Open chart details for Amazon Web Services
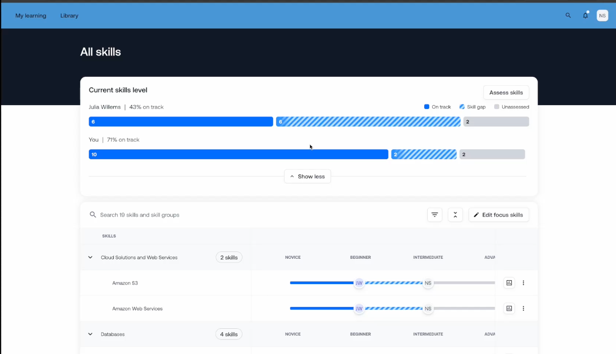The image size is (616, 354). [x=509, y=308]
